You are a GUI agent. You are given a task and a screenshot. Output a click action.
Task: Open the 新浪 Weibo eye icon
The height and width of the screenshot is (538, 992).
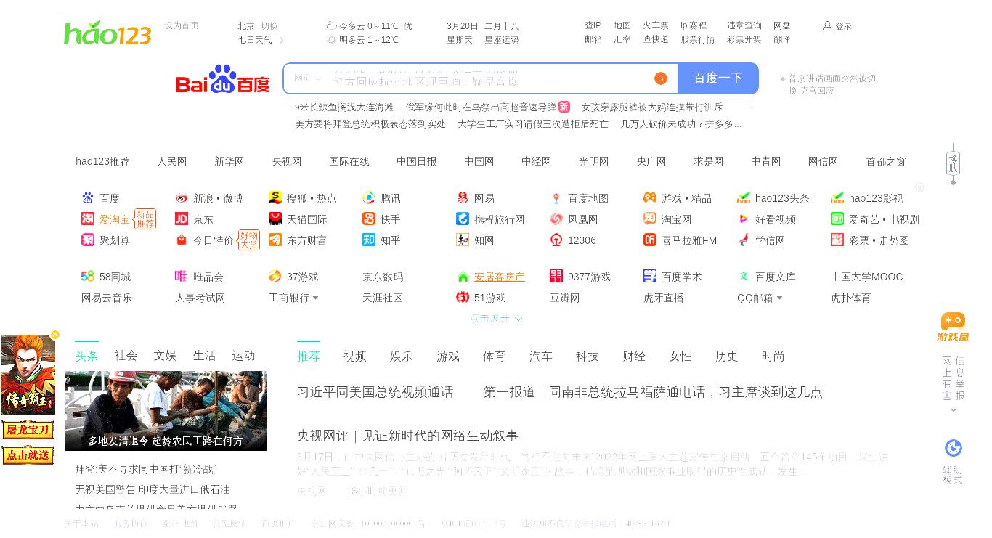(182, 198)
